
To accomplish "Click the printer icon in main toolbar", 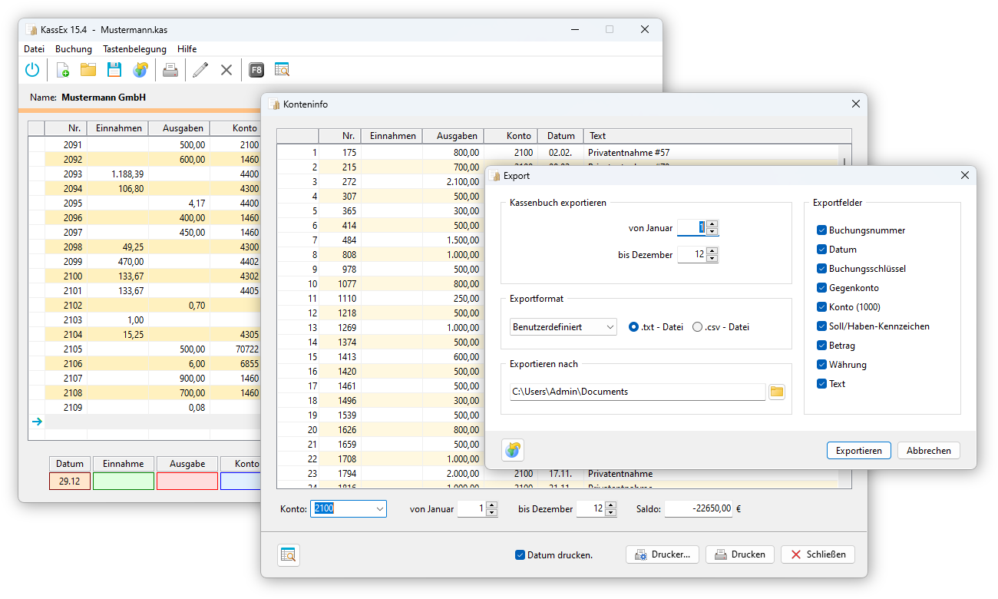I will (170, 70).
